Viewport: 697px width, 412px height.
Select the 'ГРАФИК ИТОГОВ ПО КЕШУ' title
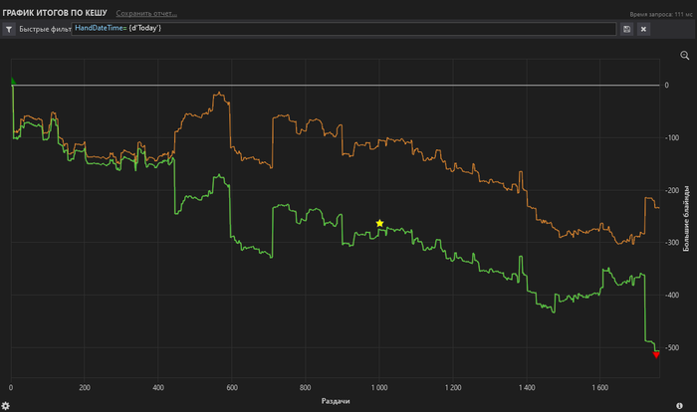point(55,13)
